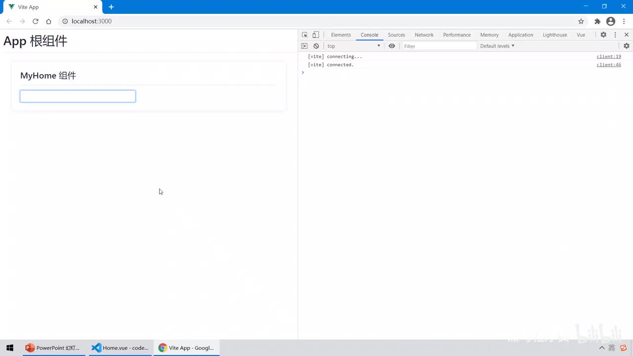
Task: Open the Application tab
Action: (x=521, y=35)
